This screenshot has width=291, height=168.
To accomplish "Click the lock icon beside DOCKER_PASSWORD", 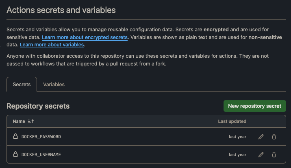I will pos(15,137).
